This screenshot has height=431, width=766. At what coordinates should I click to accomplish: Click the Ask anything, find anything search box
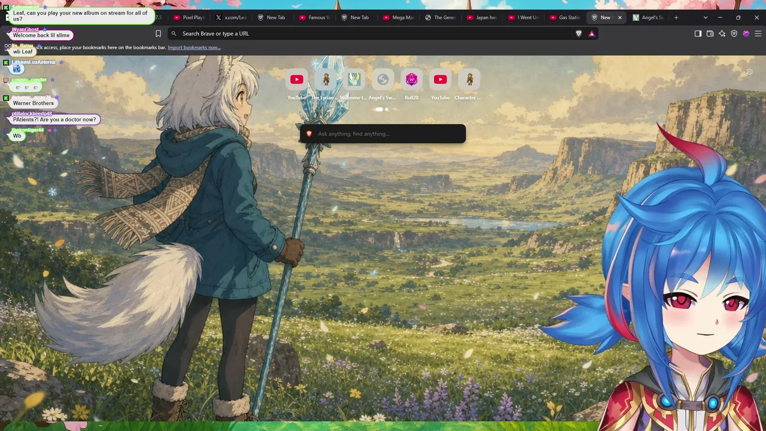(382, 133)
